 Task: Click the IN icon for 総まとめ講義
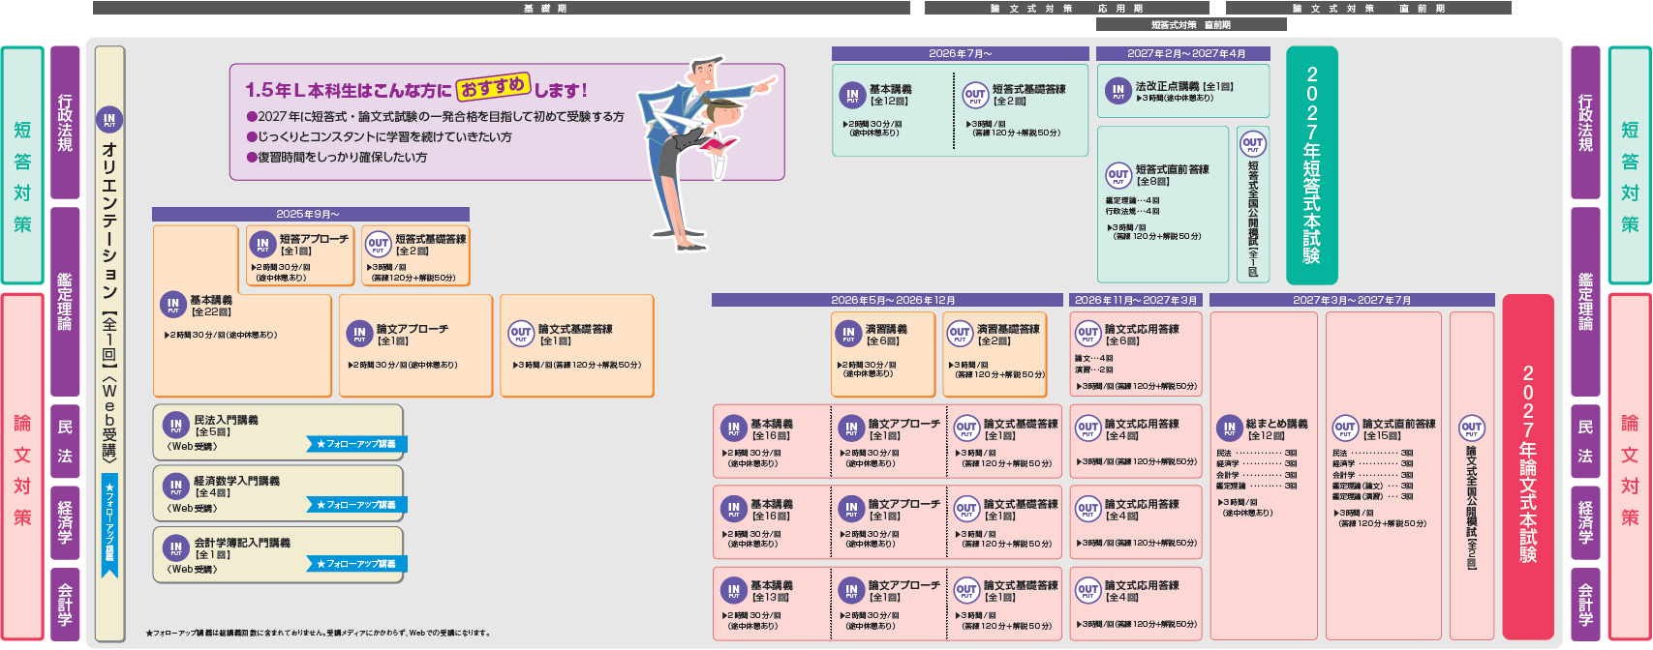click(1229, 428)
